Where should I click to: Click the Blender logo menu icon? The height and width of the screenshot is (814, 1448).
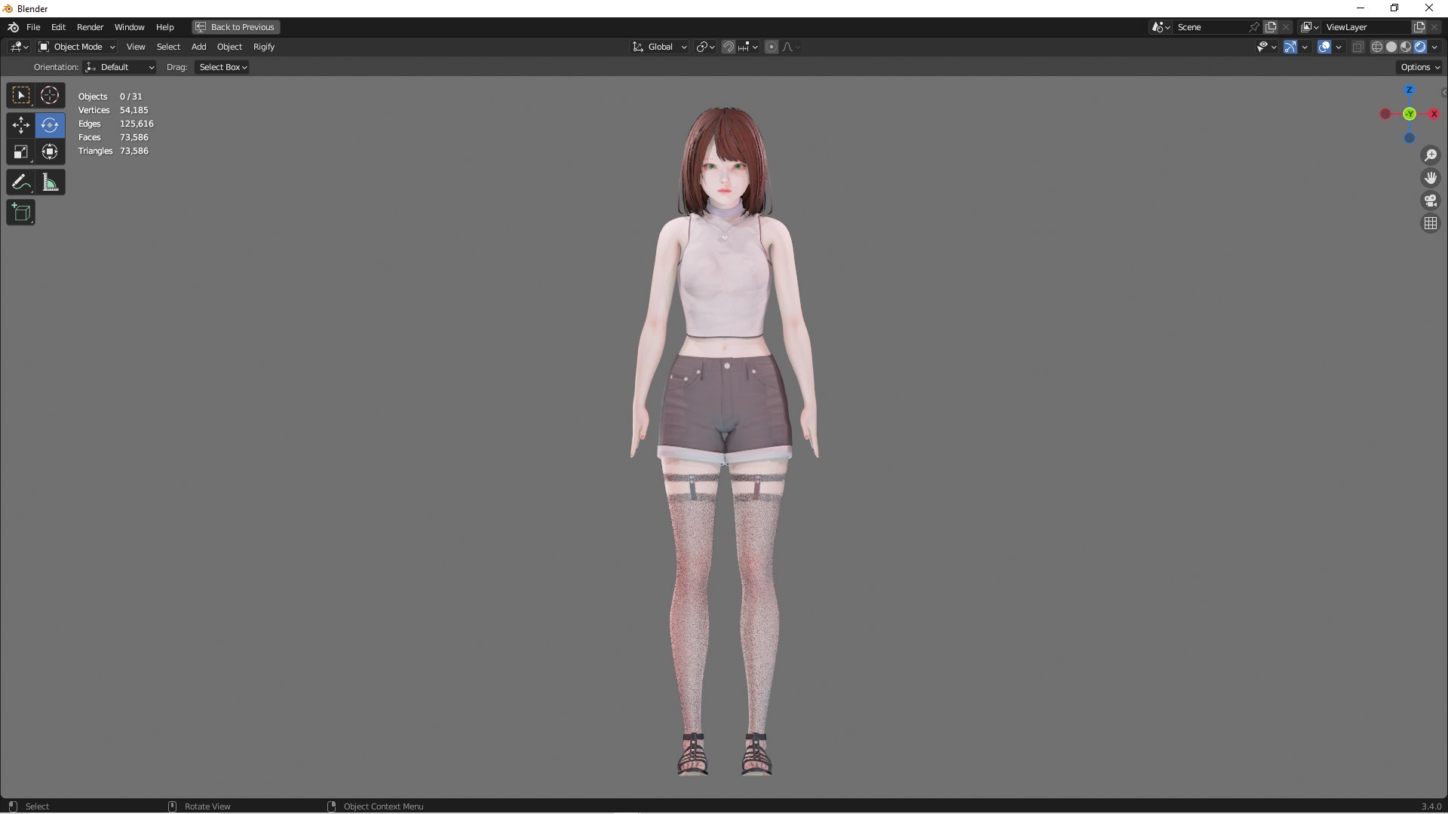(13, 27)
